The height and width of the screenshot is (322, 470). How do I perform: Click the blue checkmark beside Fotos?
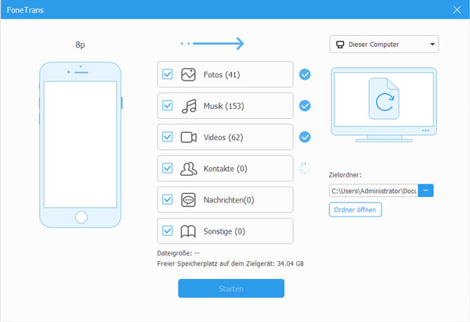(305, 75)
